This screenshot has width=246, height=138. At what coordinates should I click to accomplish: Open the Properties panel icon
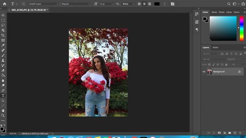pyautogui.click(x=197, y=21)
